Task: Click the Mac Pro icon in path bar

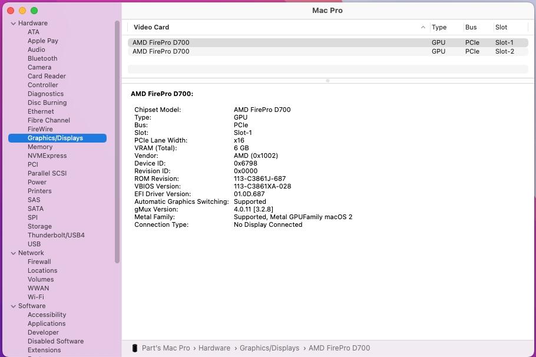Action: pyautogui.click(x=134, y=348)
